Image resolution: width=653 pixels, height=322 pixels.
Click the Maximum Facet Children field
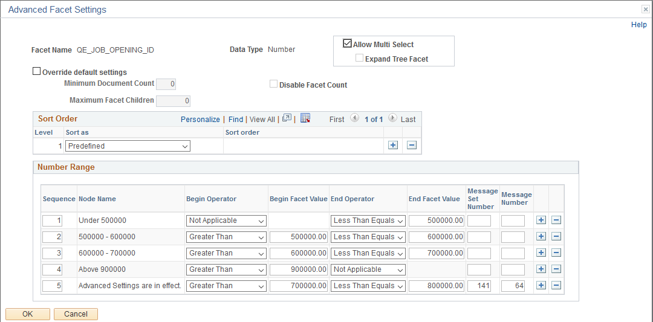174,101
